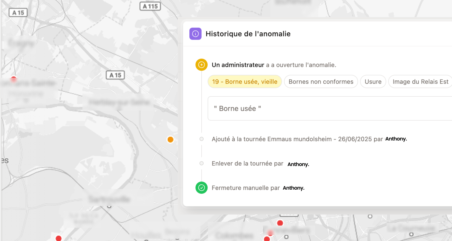Click the purple info icon beside Historique de l'anomalie

195,34
